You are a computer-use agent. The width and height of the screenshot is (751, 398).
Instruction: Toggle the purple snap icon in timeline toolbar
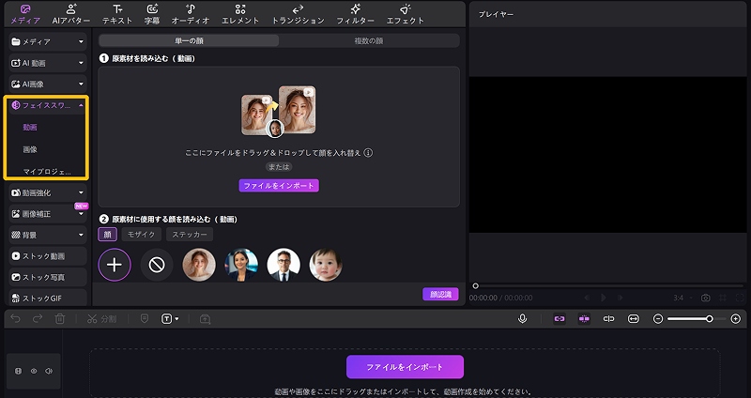click(x=584, y=319)
